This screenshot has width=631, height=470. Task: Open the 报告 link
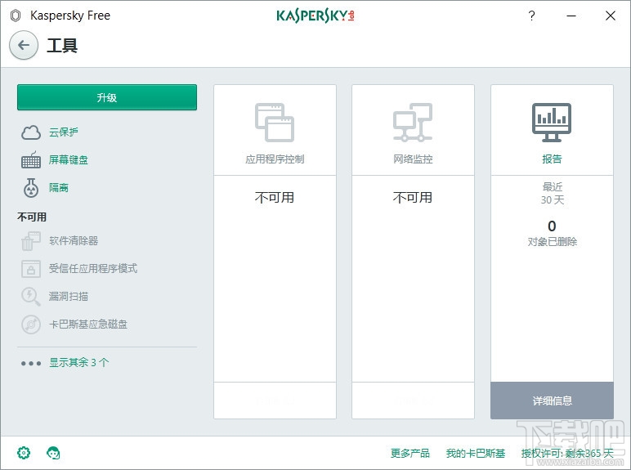click(552, 159)
